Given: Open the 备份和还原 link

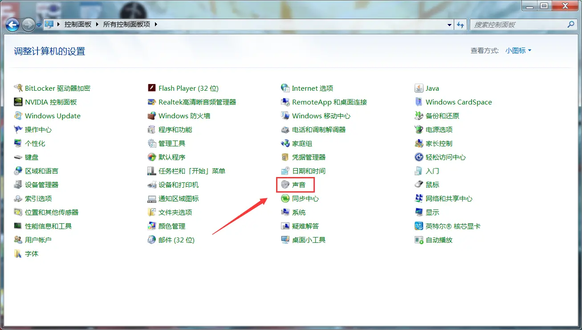Looking at the screenshot, I should (x=442, y=116).
